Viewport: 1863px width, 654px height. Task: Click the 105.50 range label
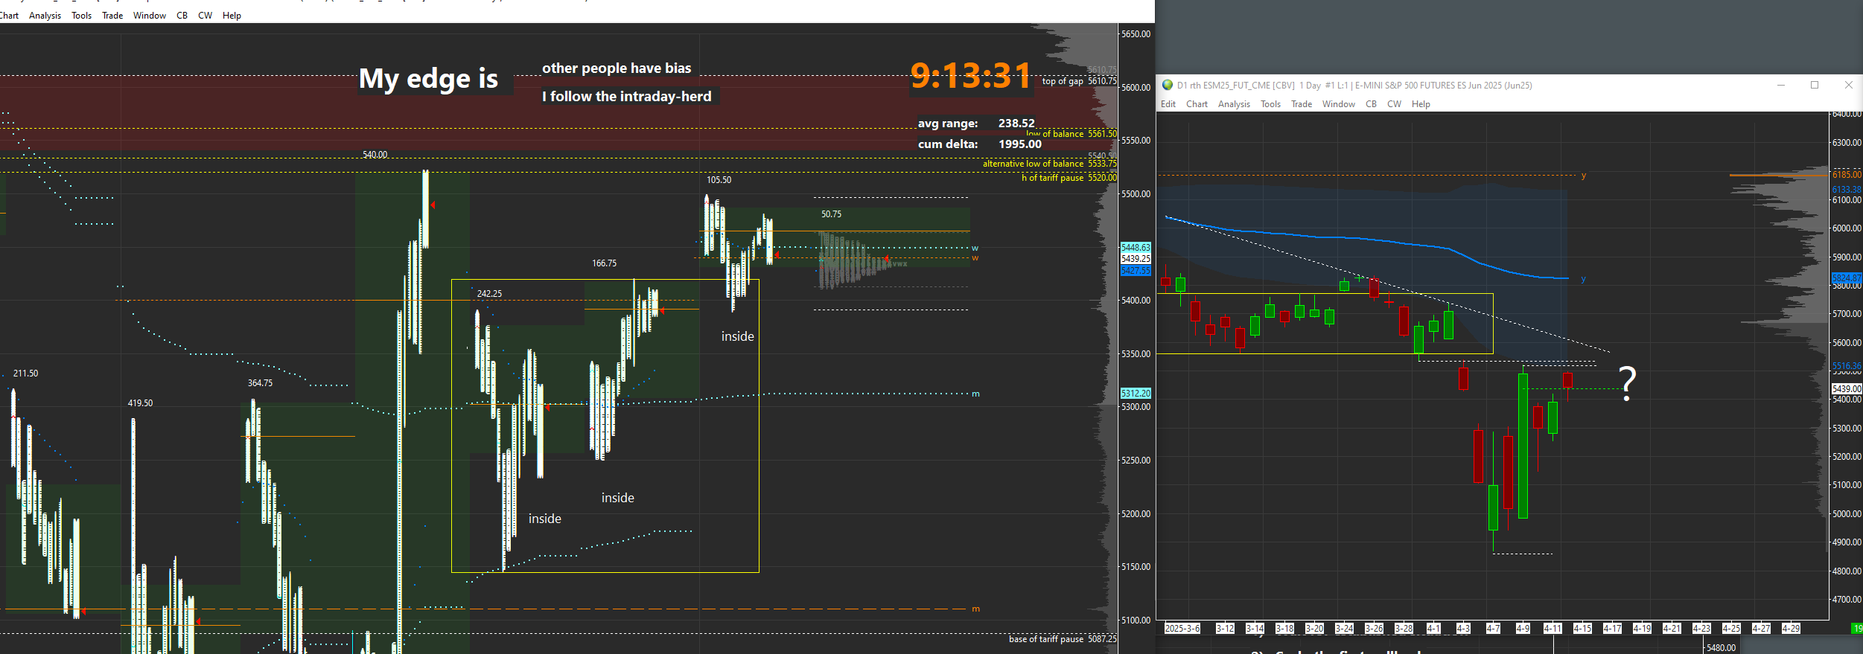click(x=719, y=180)
